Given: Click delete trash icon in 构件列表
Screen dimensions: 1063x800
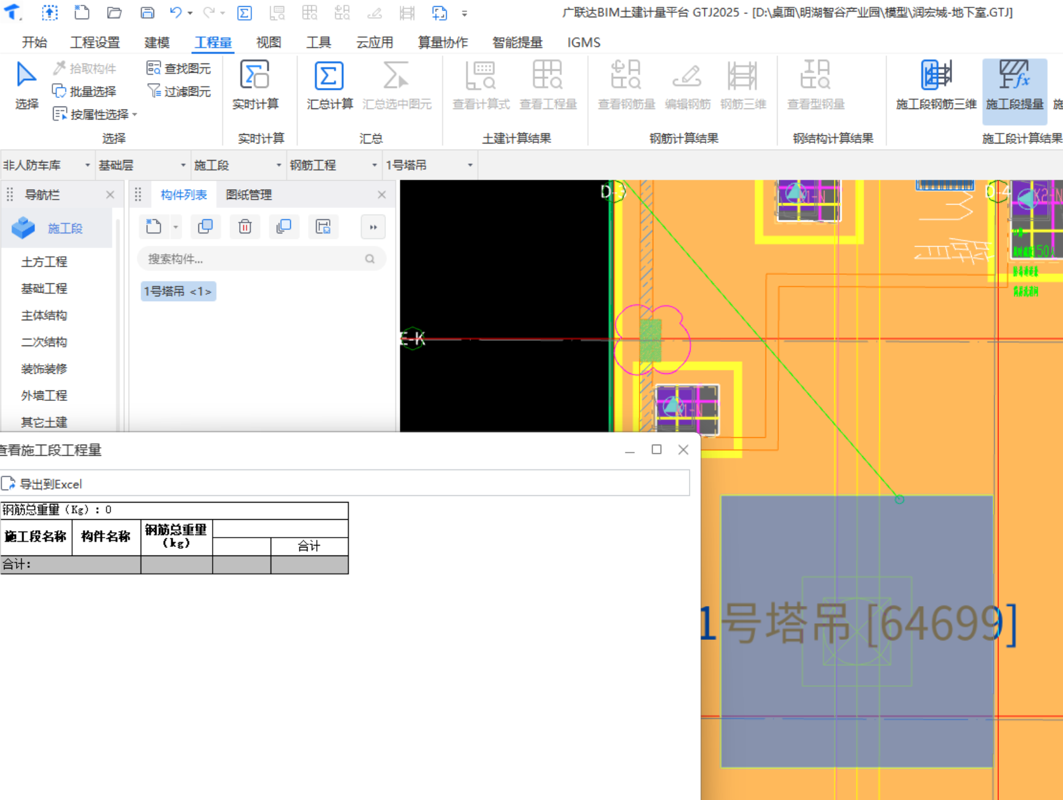Looking at the screenshot, I should [245, 227].
